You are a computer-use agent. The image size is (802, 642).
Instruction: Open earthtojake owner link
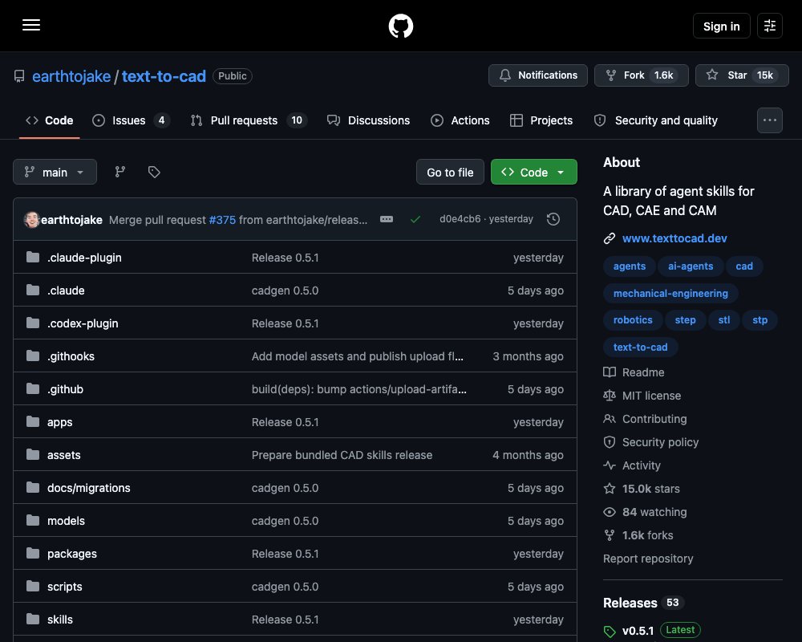click(71, 76)
